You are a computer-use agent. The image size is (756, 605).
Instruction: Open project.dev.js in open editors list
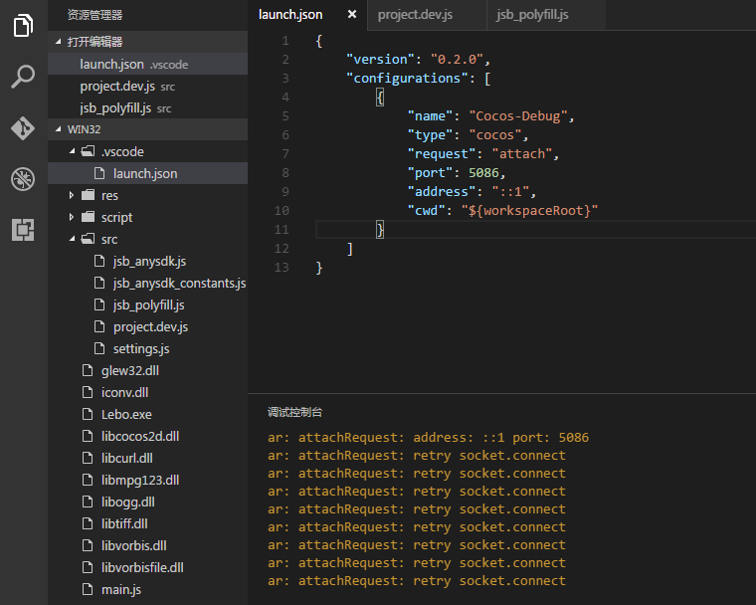pyautogui.click(x=115, y=87)
